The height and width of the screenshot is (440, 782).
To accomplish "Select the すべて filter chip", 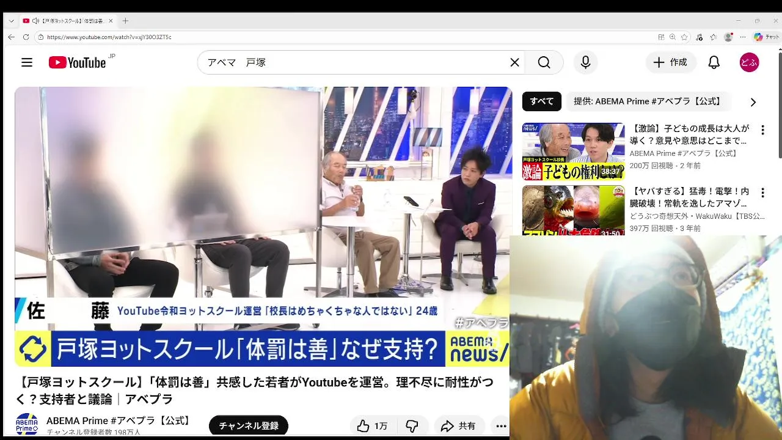I will pyautogui.click(x=541, y=101).
